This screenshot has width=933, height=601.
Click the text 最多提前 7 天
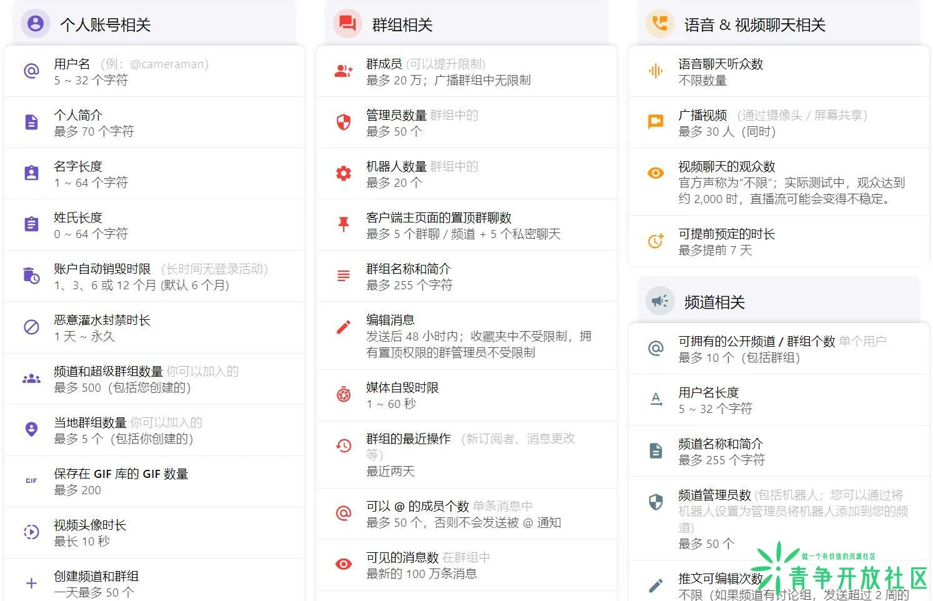coord(715,250)
